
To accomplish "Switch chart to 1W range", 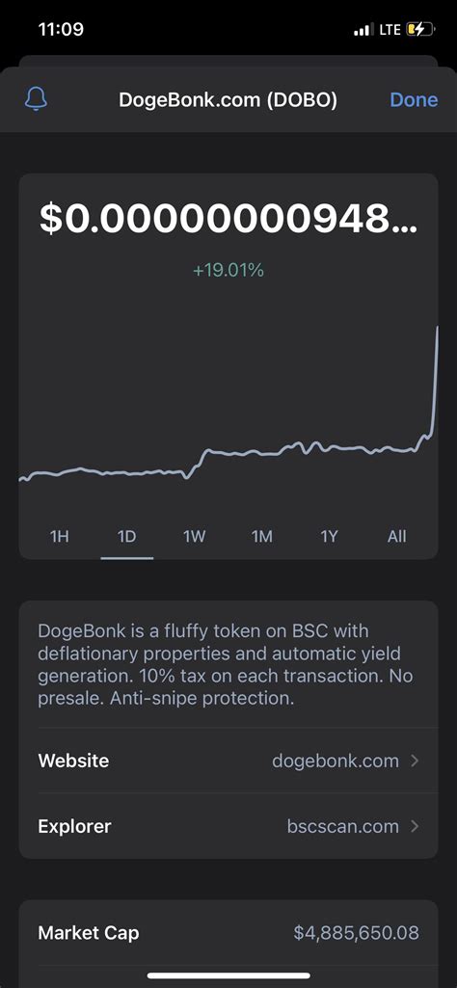I will (x=194, y=536).
